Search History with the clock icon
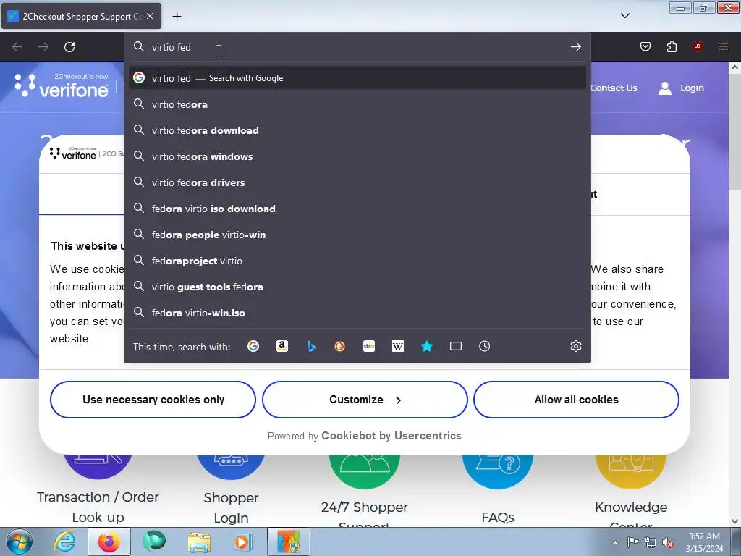This screenshot has height=556, width=741. click(484, 346)
